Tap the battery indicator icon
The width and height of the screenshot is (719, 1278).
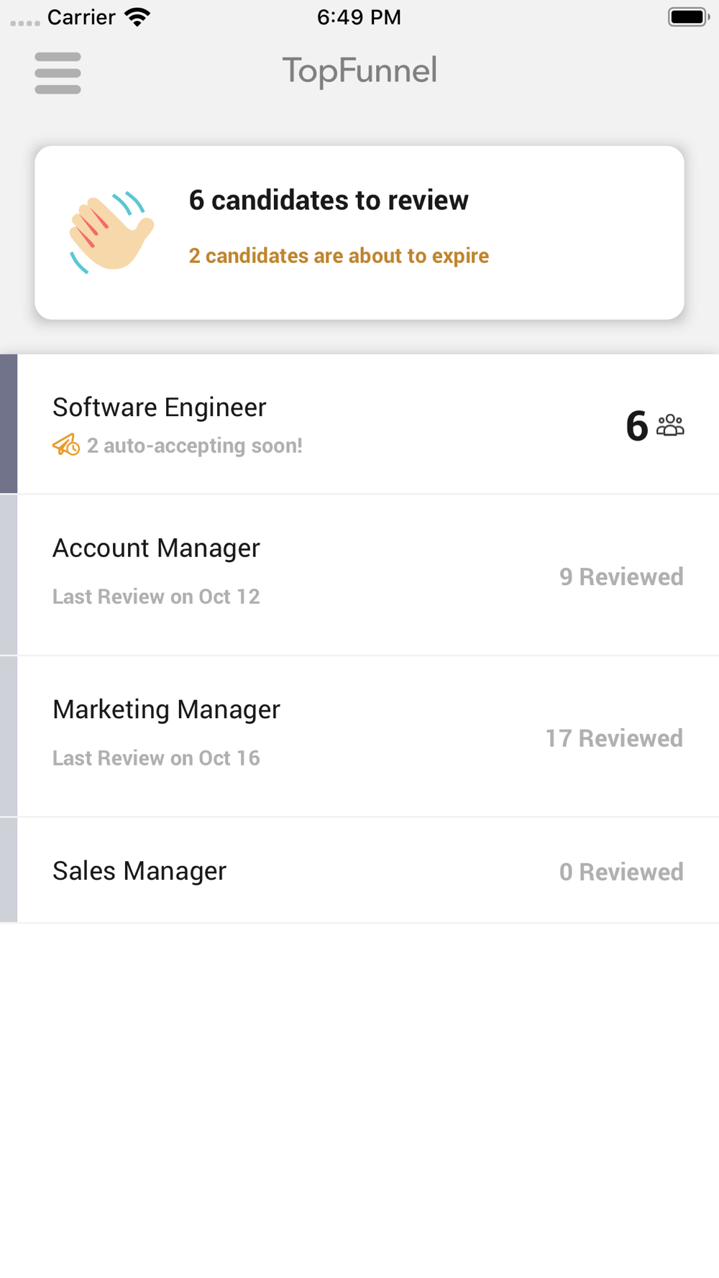tap(688, 17)
